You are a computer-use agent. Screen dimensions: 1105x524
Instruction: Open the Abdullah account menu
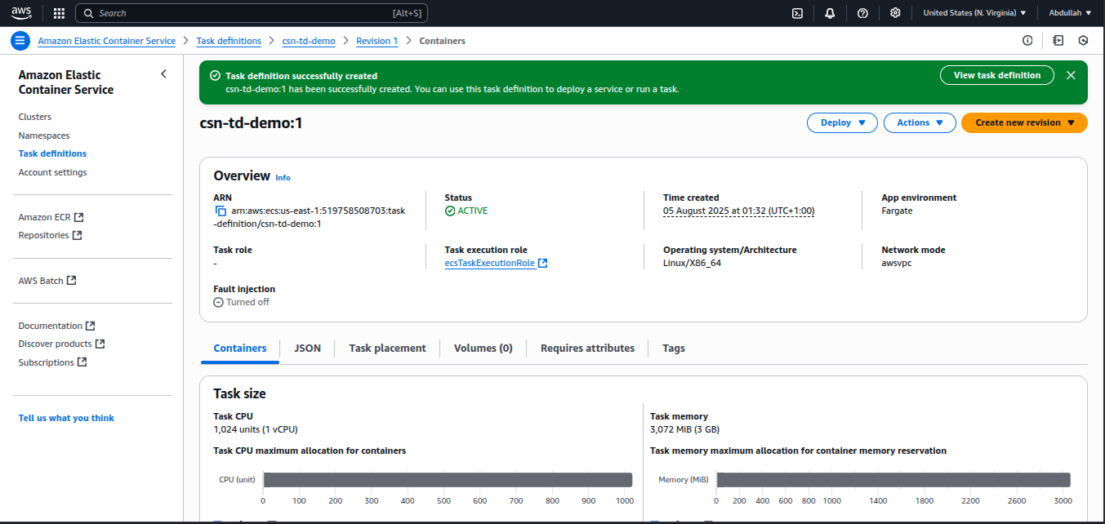pyautogui.click(x=1070, y=13)
